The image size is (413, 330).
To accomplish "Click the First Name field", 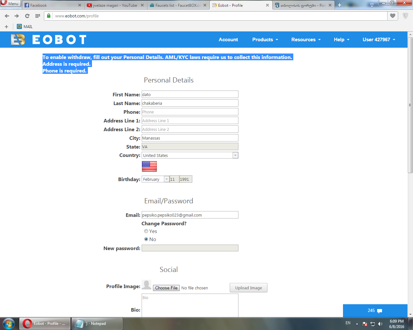I will (x=190, y=94).
